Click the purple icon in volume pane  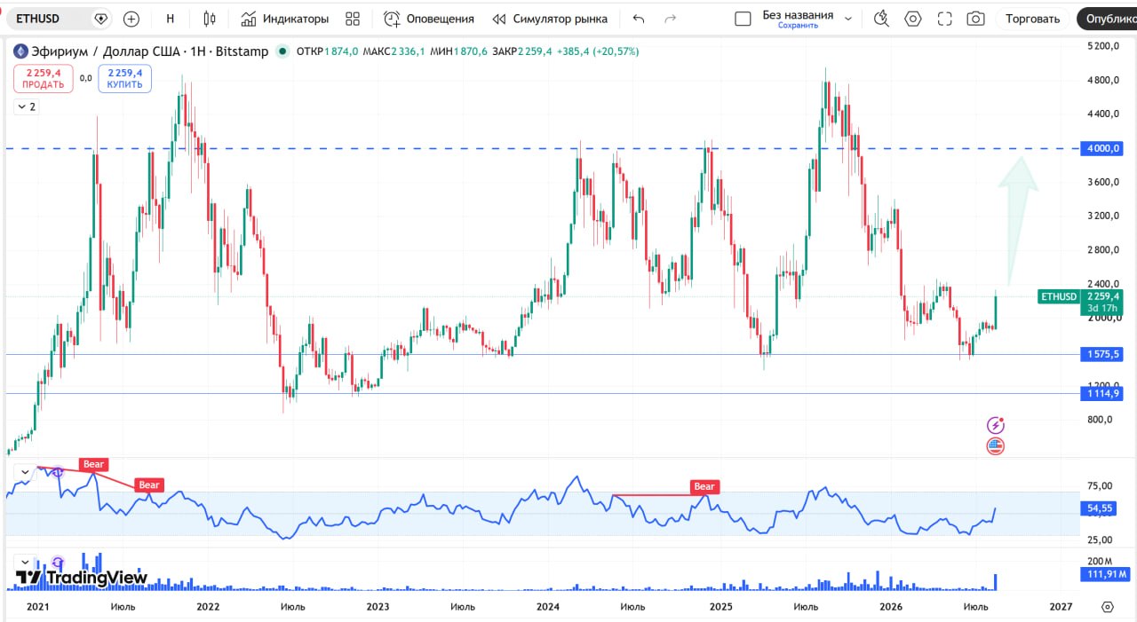(58, 562)
